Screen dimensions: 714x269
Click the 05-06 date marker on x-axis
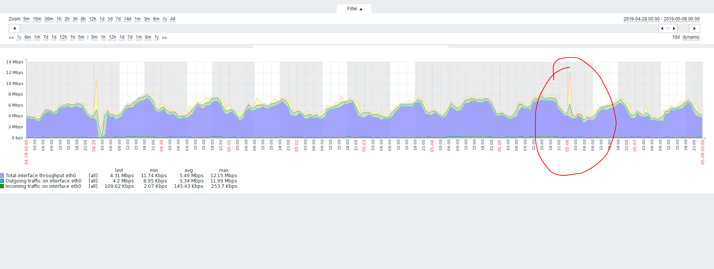[x=567, y=146]
